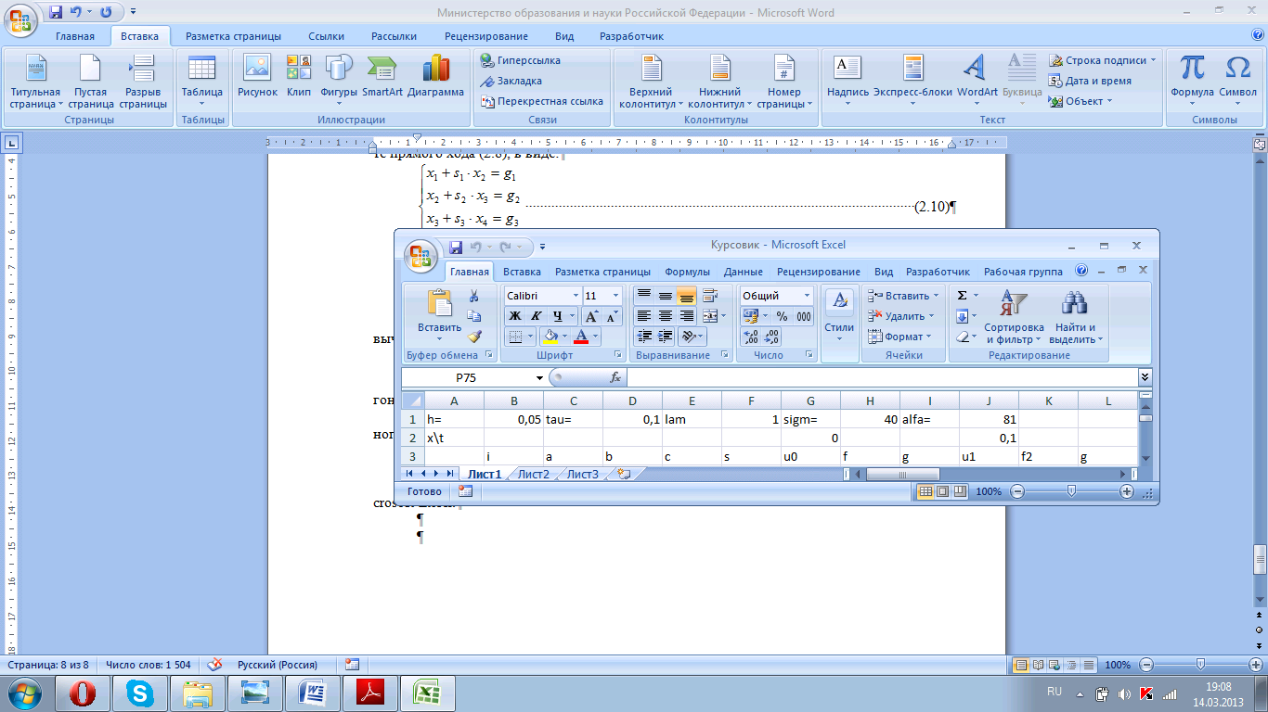The width and height of the screenshot is (1268, 712).
Task: Click Перекрестная ссылка button
Action: tap(541, 101)
